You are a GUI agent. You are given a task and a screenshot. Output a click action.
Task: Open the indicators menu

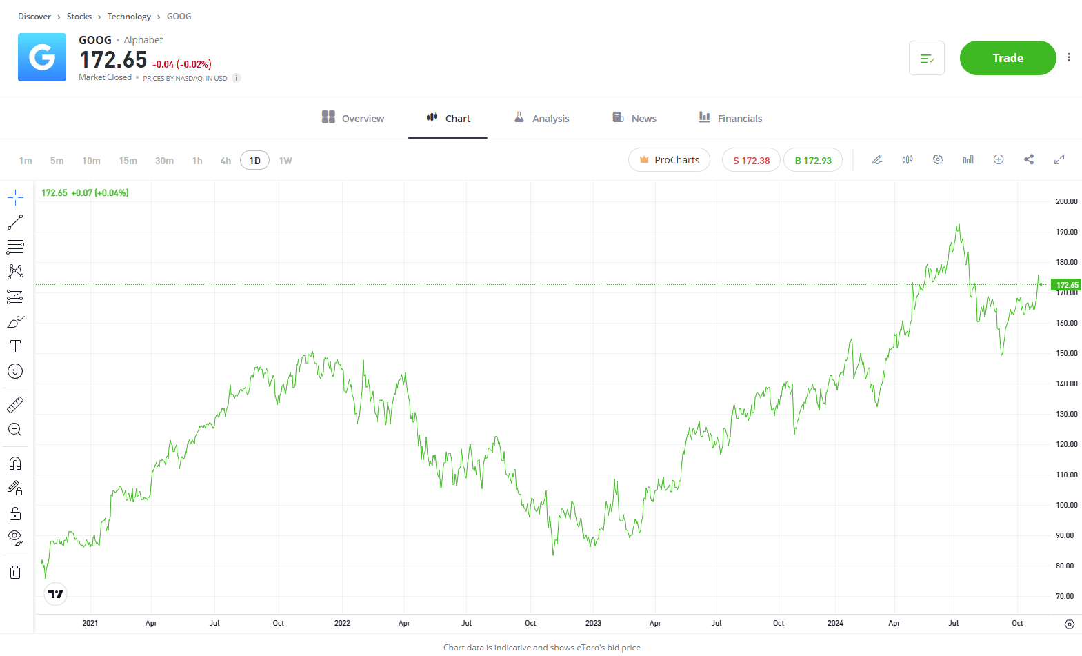click(x=968, y=159)
